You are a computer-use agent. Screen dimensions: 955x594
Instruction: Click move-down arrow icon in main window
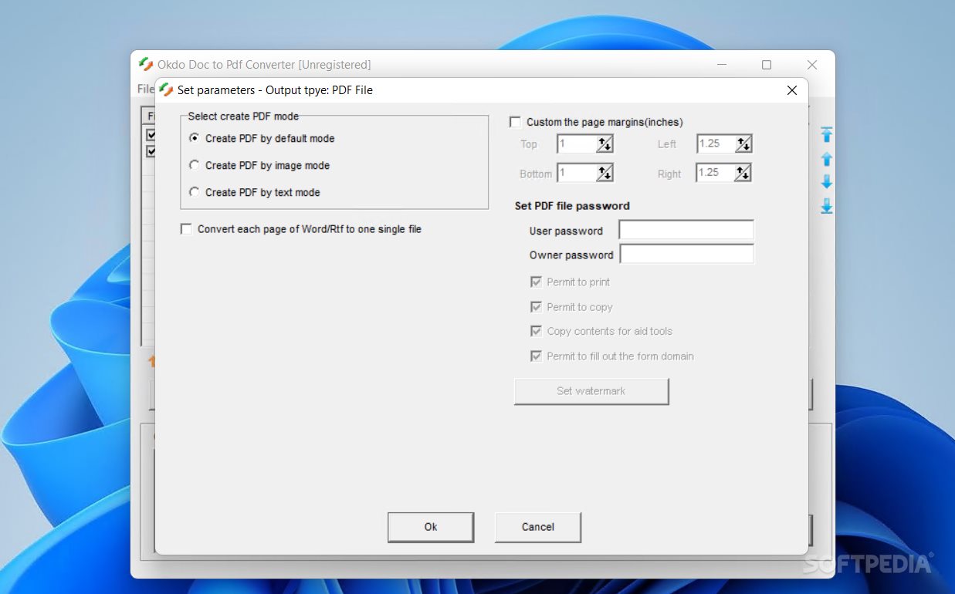click(826, 182)
